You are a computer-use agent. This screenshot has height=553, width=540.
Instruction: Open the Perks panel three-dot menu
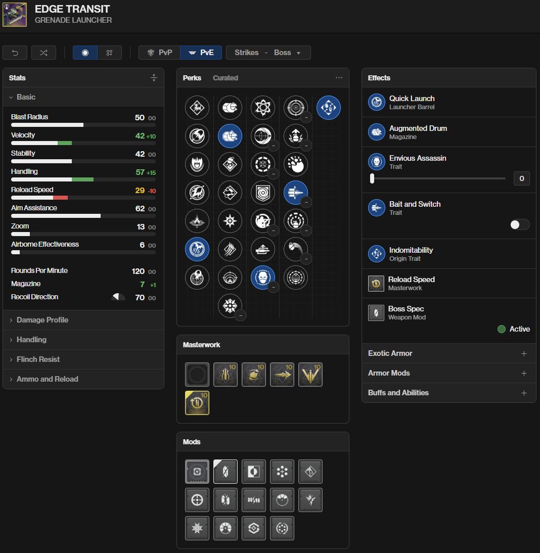point(339,78)
